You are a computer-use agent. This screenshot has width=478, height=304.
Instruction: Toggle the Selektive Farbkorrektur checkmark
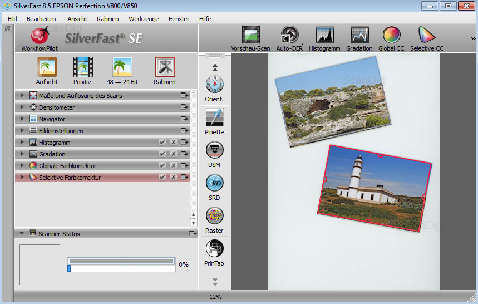point(162,177)
